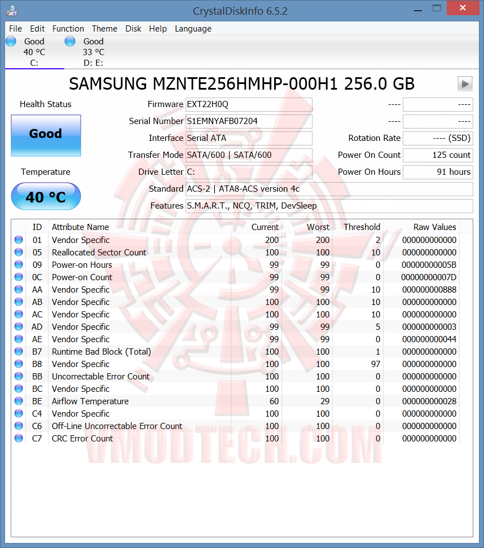
Task: Click the Rotation Rate field (SSD)
Action: click(438, 138)
